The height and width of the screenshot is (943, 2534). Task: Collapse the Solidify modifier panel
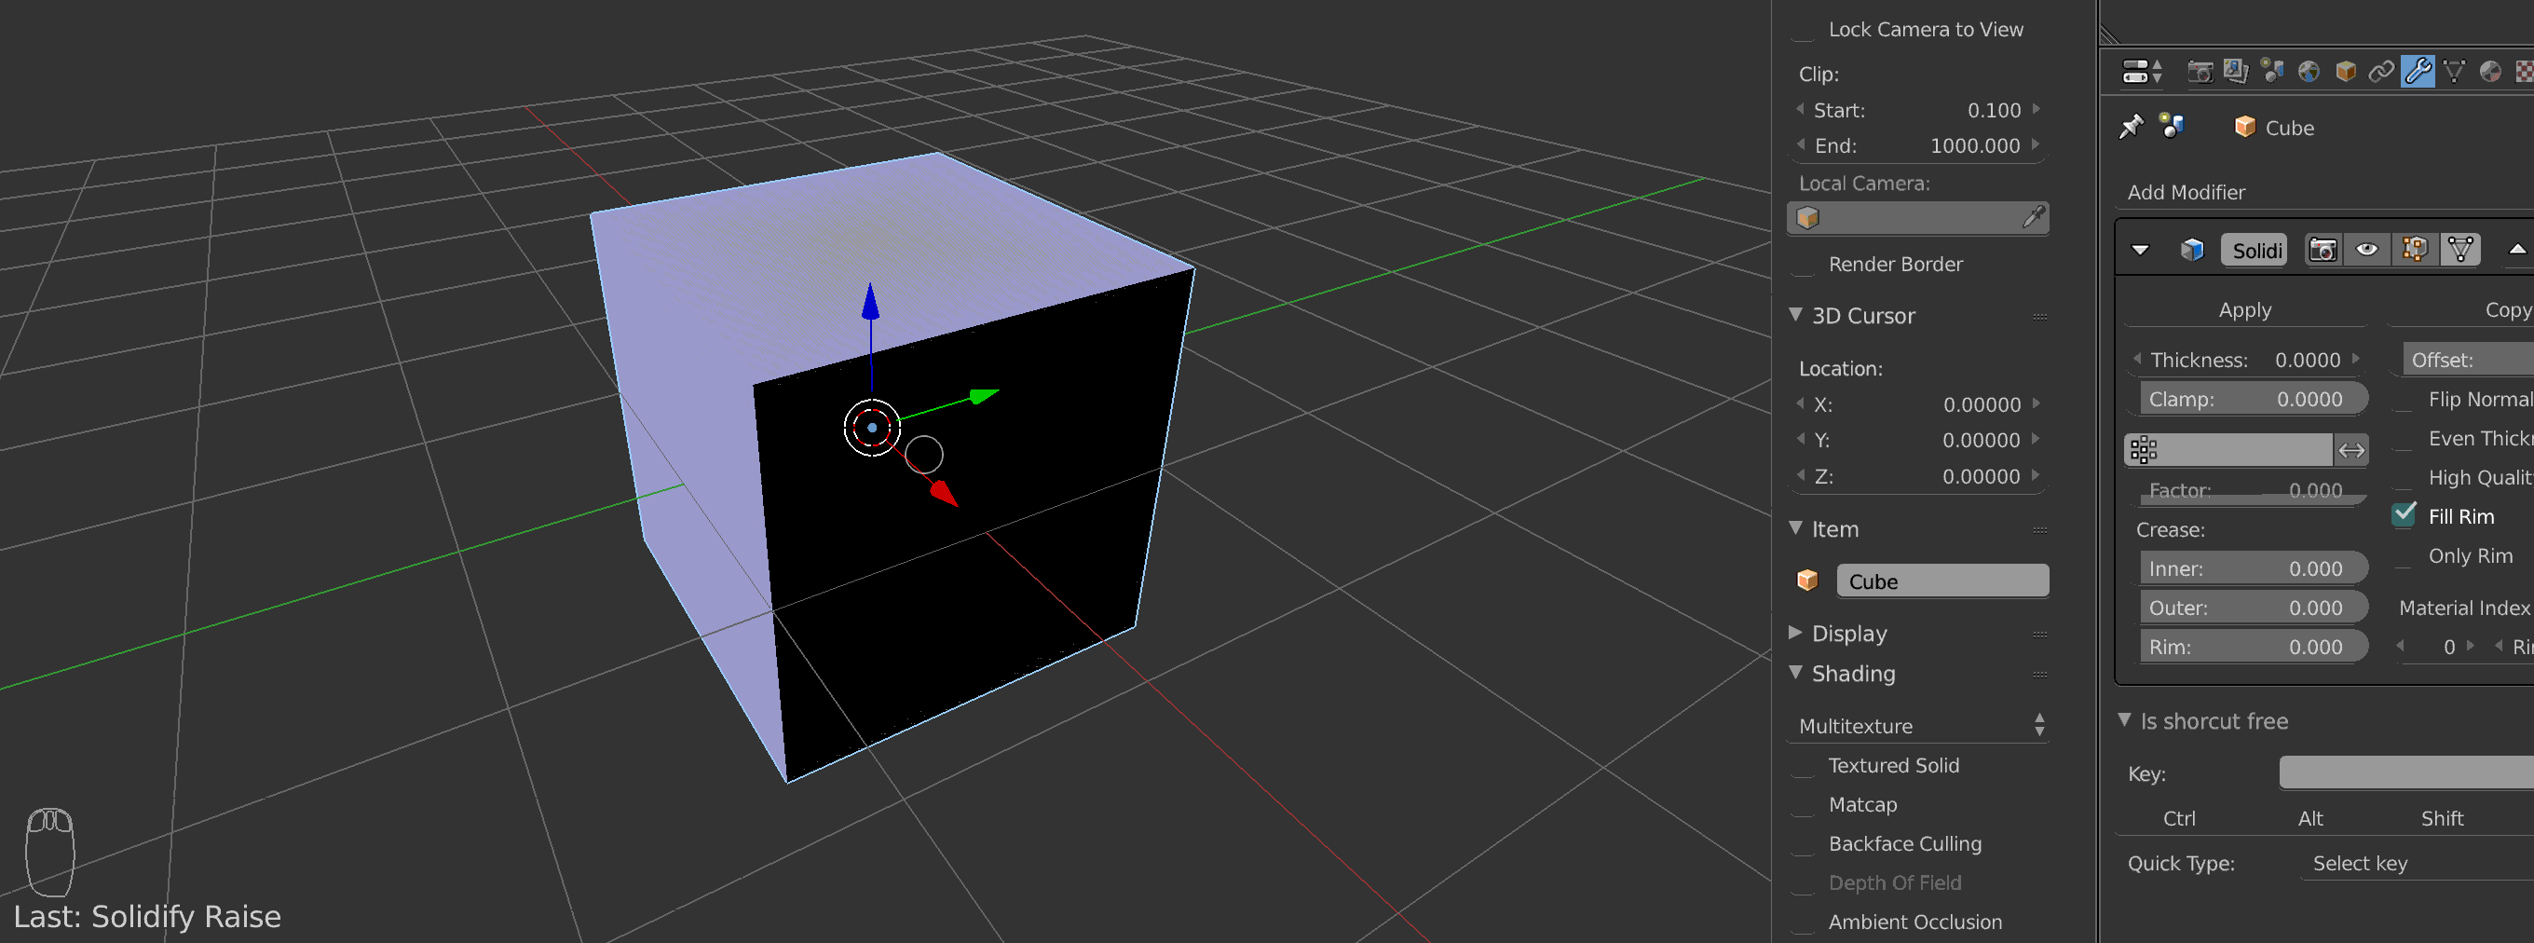[2141, 250]
